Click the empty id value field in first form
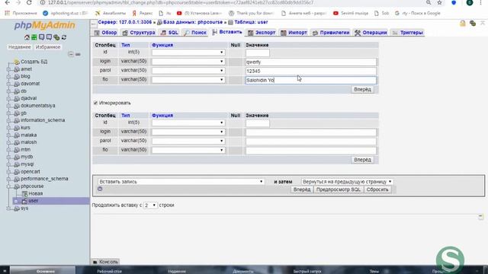This screenshot has height=274, width=488. (x=258, y=53)
